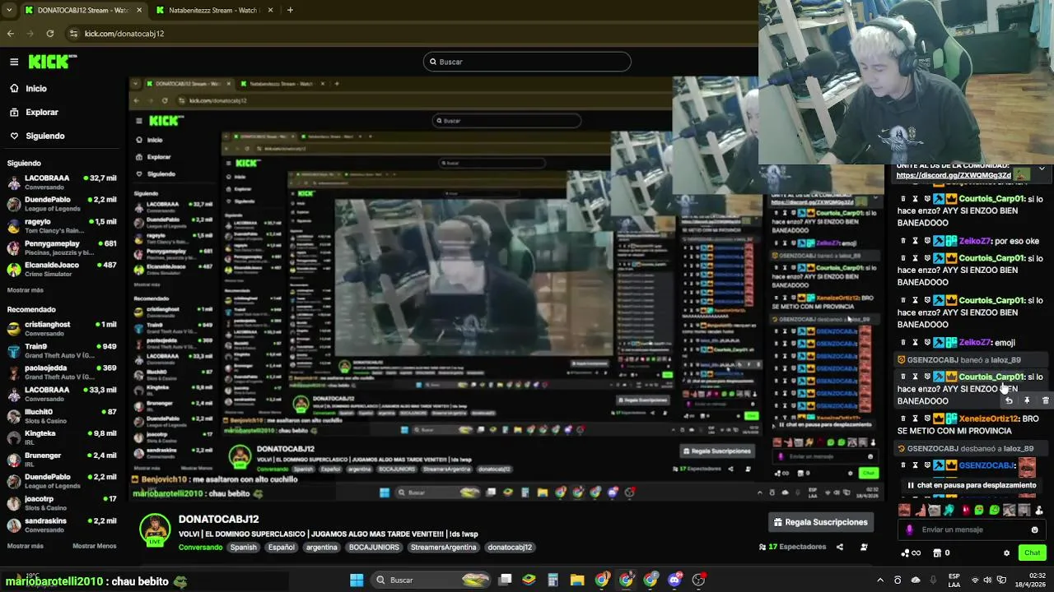Click the purple identity icon in message box
Screen dimensions: 1054x592
point(909,530)
